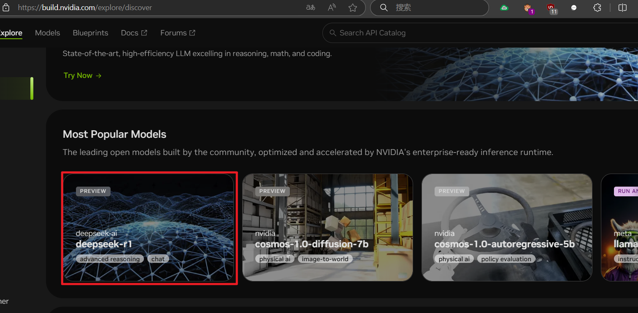Open the red shield extension showing 11
The width and height of the screenshot is (638, 313).
pyautogui.click(x=551, y=8)
